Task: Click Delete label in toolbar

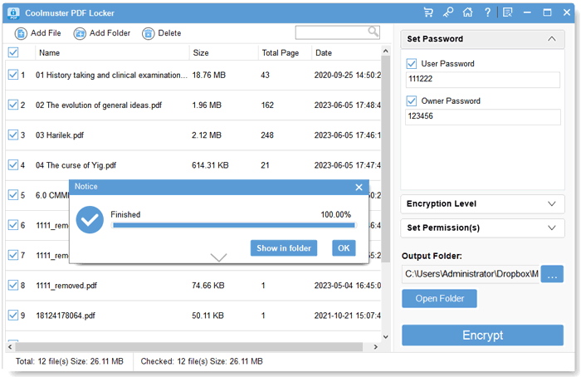Action: pos(169,33)
